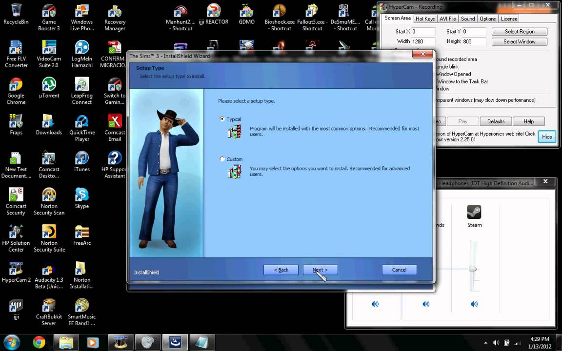Image resolution: width=562 pixels, height=351 pixels.
Task: Open Game Booster 3 desktop icon
Action: coord(49,17)
